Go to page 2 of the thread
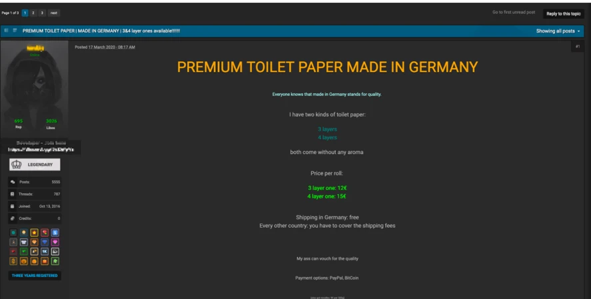Screen dimensions: 591x299 tap(33, 13)
